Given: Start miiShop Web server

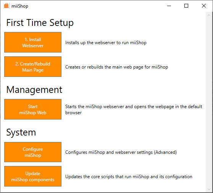Looking at the screenshot, I should pos(33,109).
